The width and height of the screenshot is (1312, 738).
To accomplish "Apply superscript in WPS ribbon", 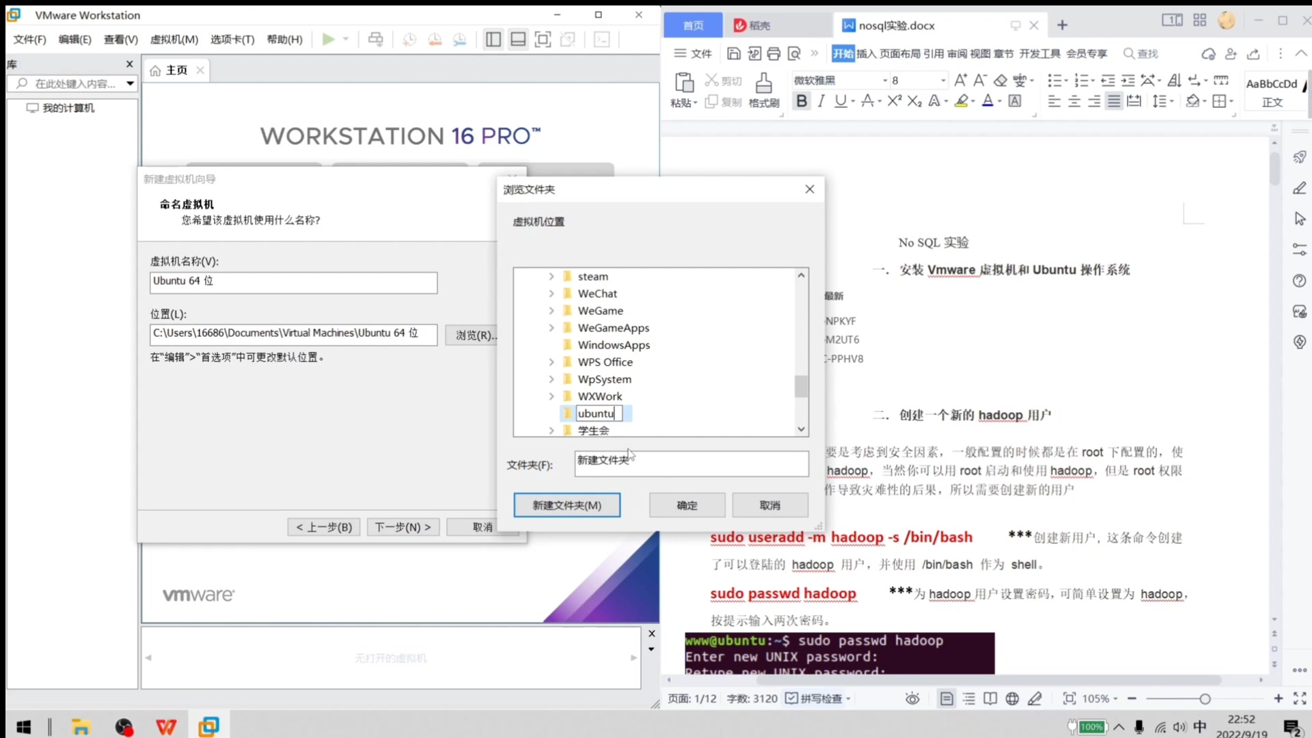I will pos(894,101).
